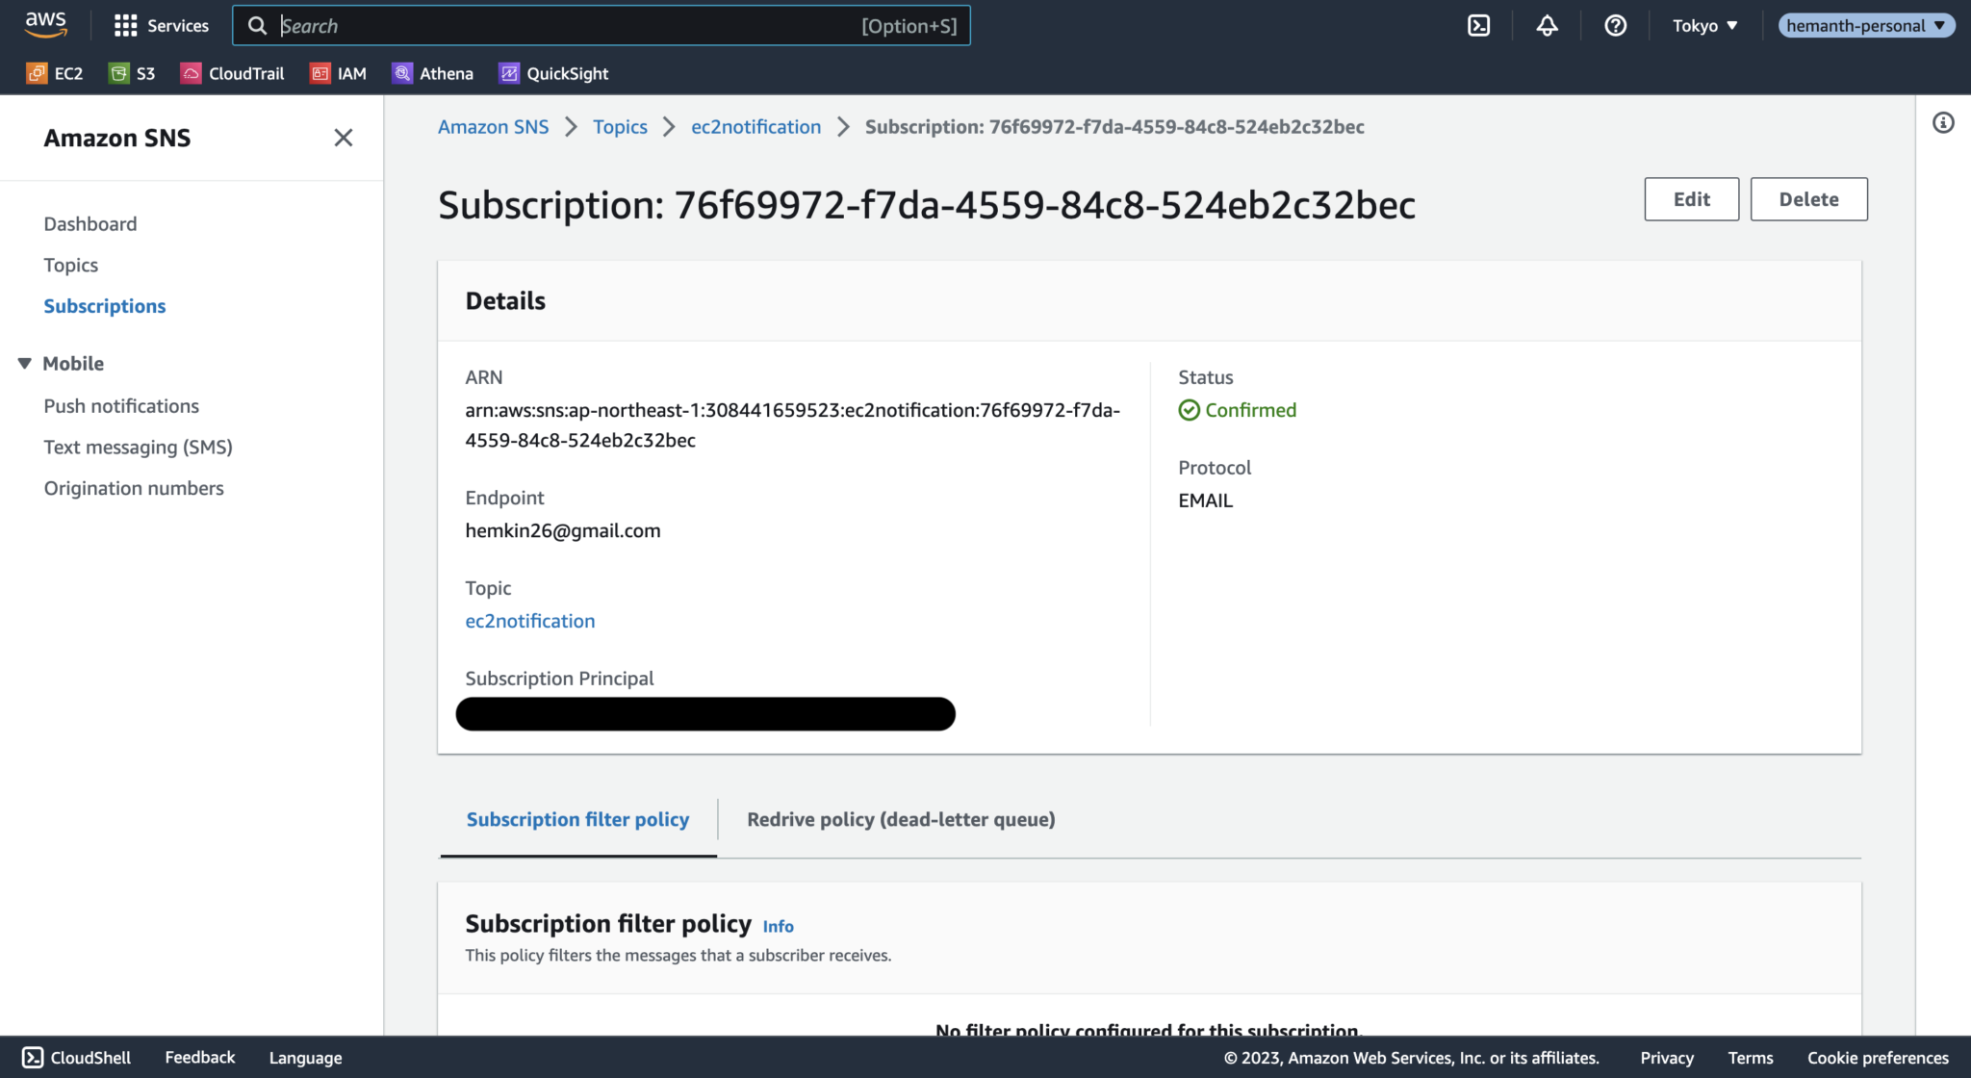Open the info panel icon on right edge
This screenshot has height=1078, width=1971.
coord(1943,123)
